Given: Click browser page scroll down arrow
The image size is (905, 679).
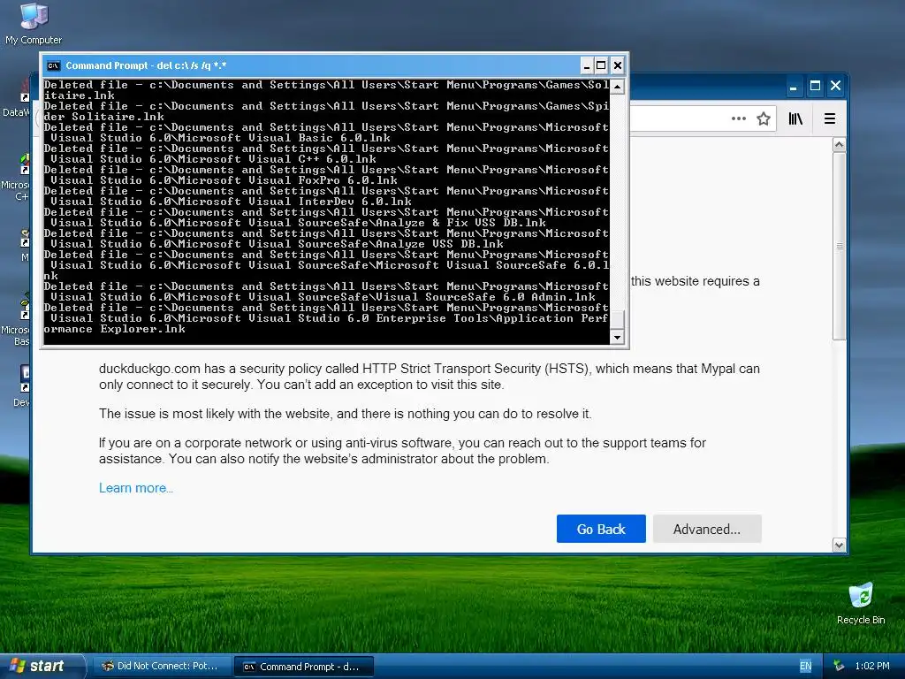Looking at the screenshot, I should click(x=840, y=545).
